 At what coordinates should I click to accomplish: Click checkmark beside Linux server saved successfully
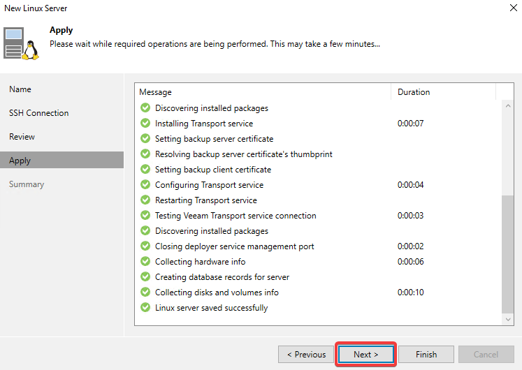click(x=145, y=307)
